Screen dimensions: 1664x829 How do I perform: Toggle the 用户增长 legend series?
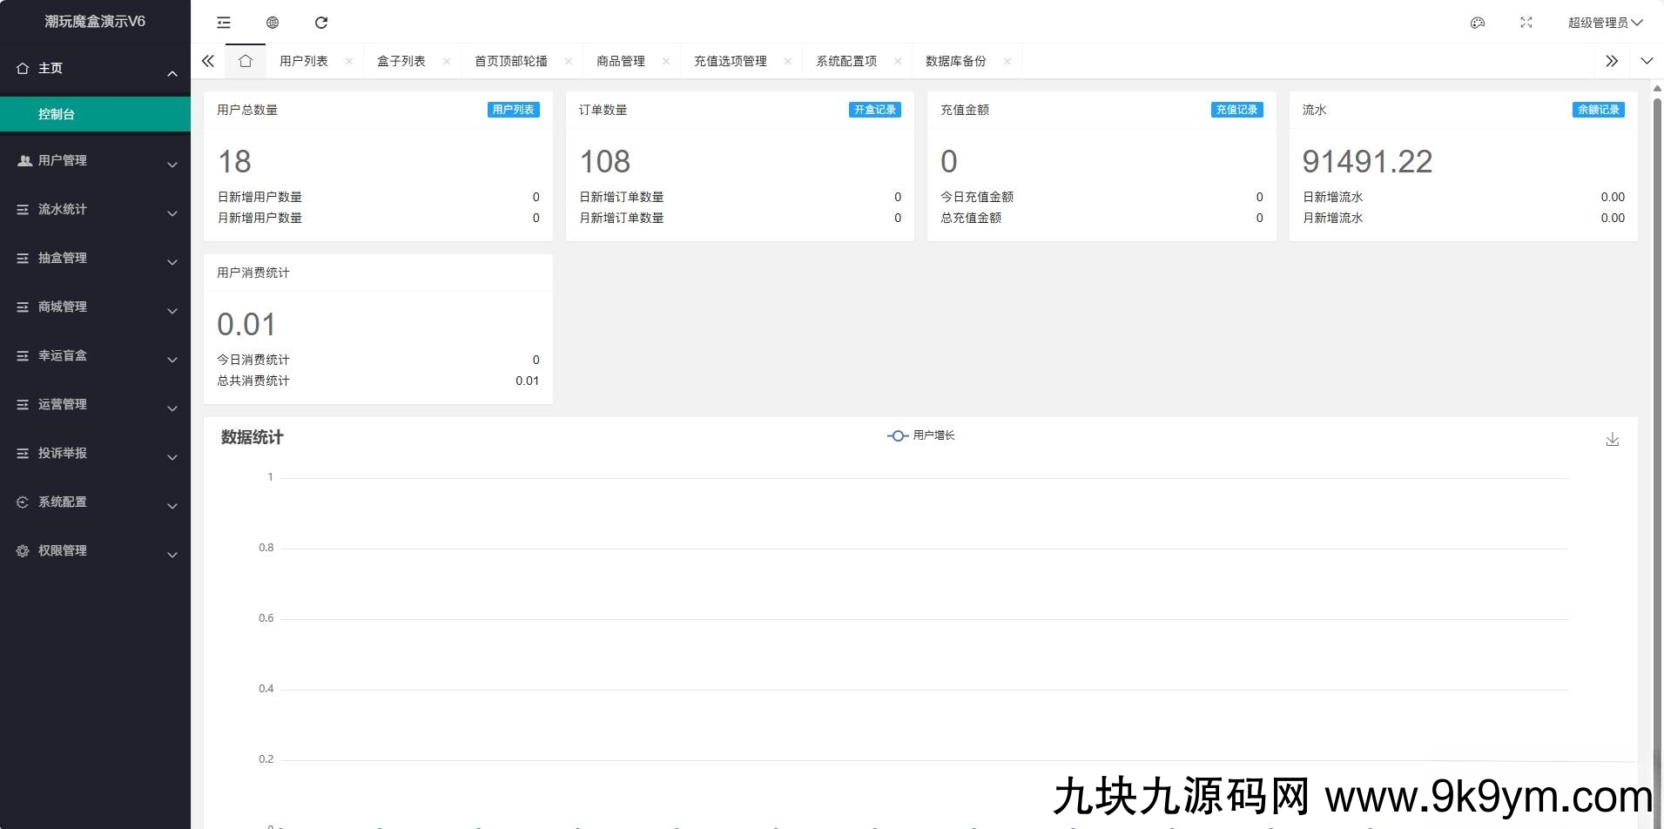pos(921,435)
